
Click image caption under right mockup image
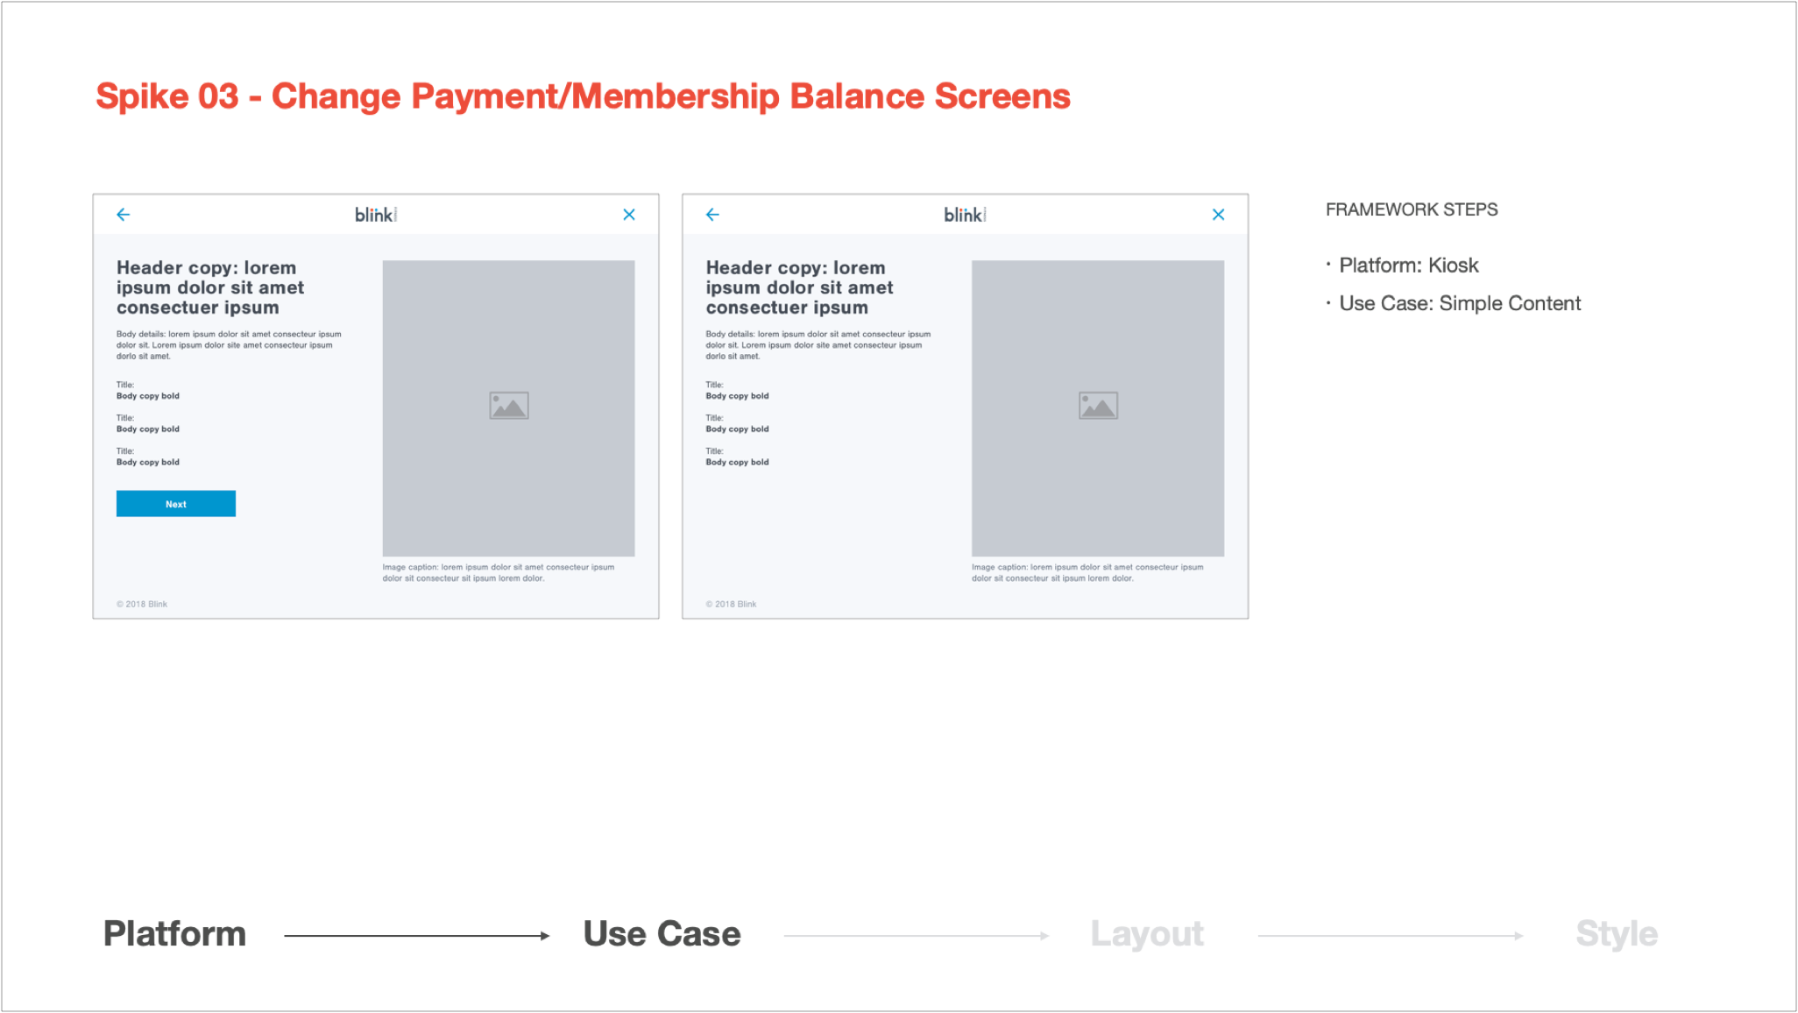click(1087, 572)
